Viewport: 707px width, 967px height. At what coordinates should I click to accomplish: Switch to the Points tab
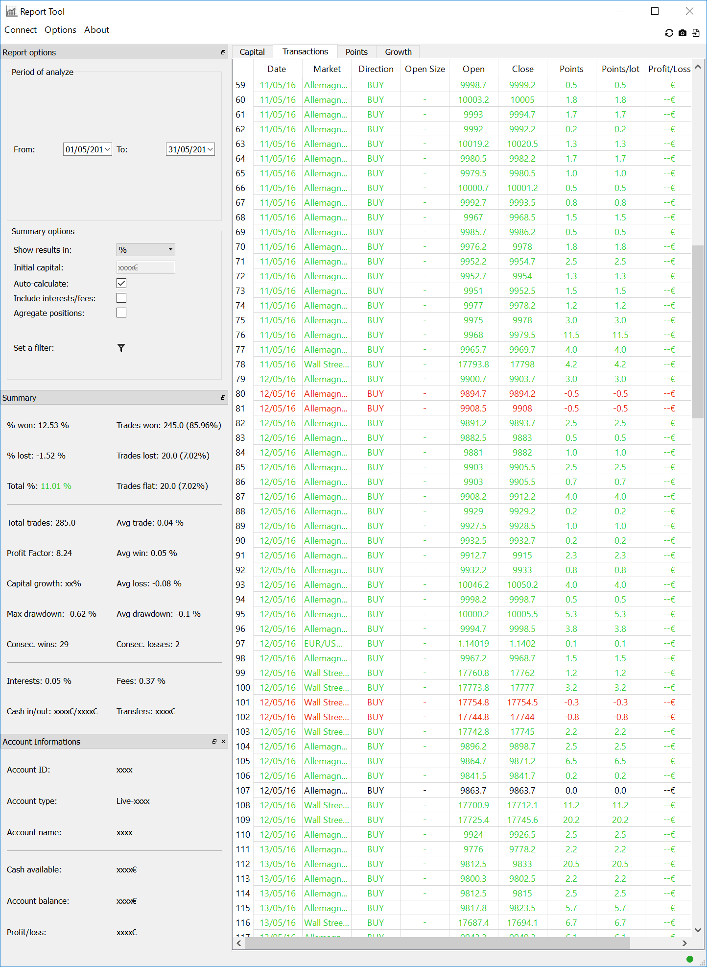(x=356, y=52)
